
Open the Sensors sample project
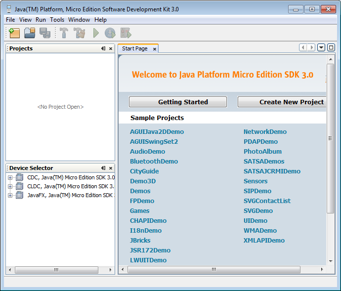[x=256, y=181]
